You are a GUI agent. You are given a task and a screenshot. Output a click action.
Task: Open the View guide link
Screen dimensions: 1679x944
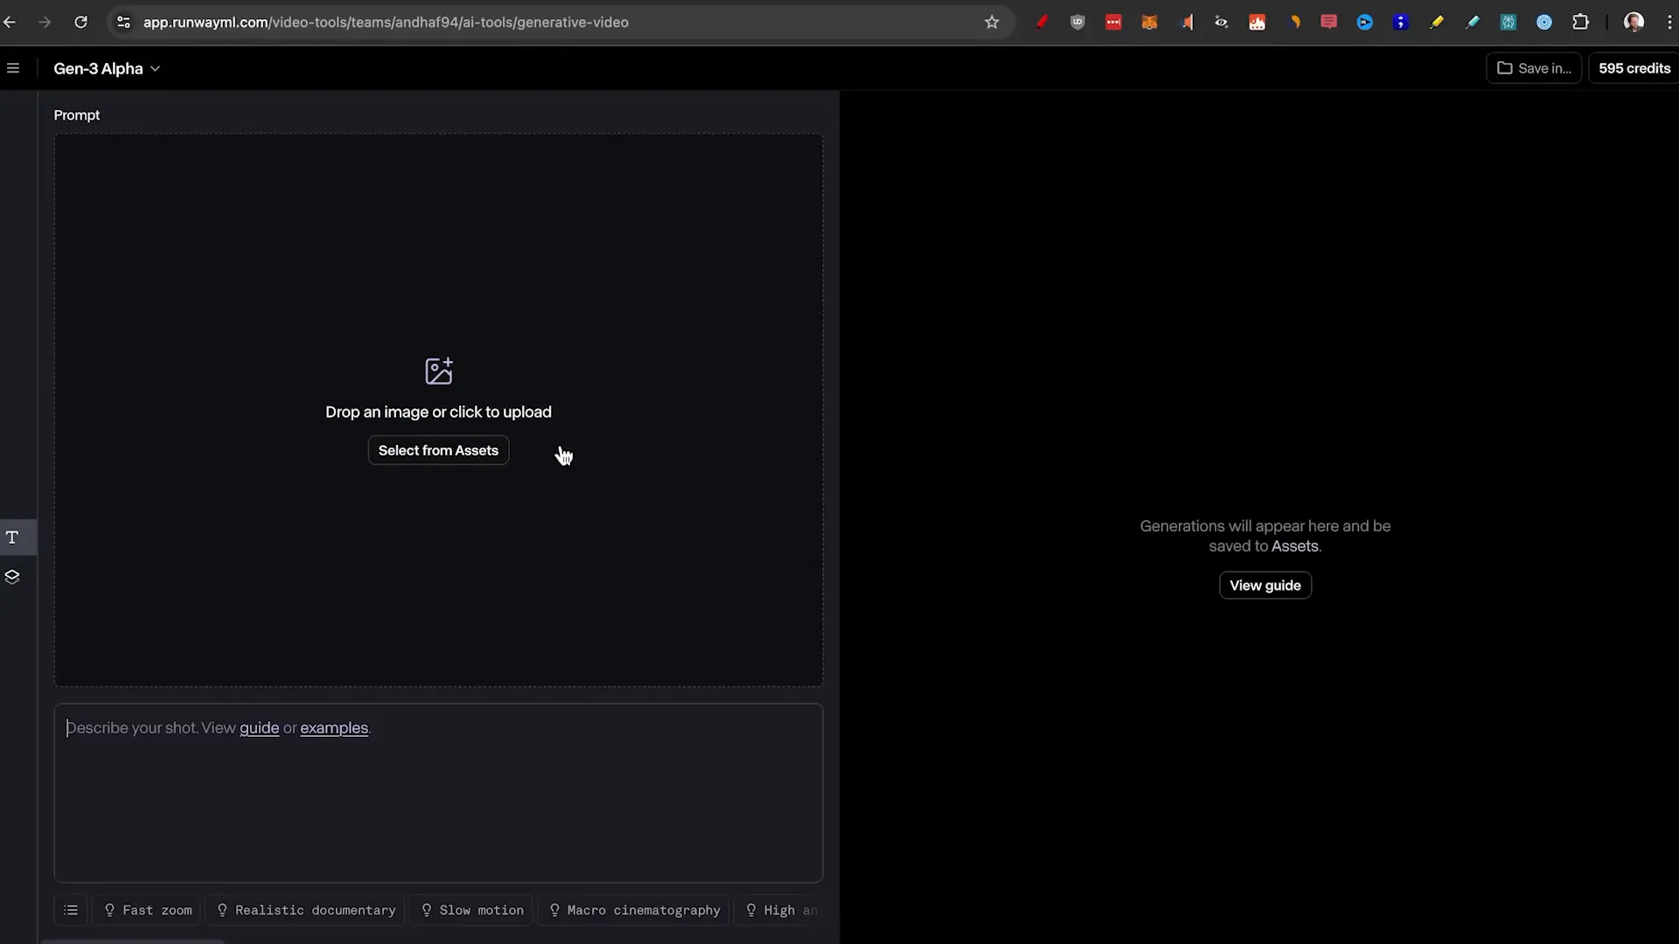(x=1264, y=585)
